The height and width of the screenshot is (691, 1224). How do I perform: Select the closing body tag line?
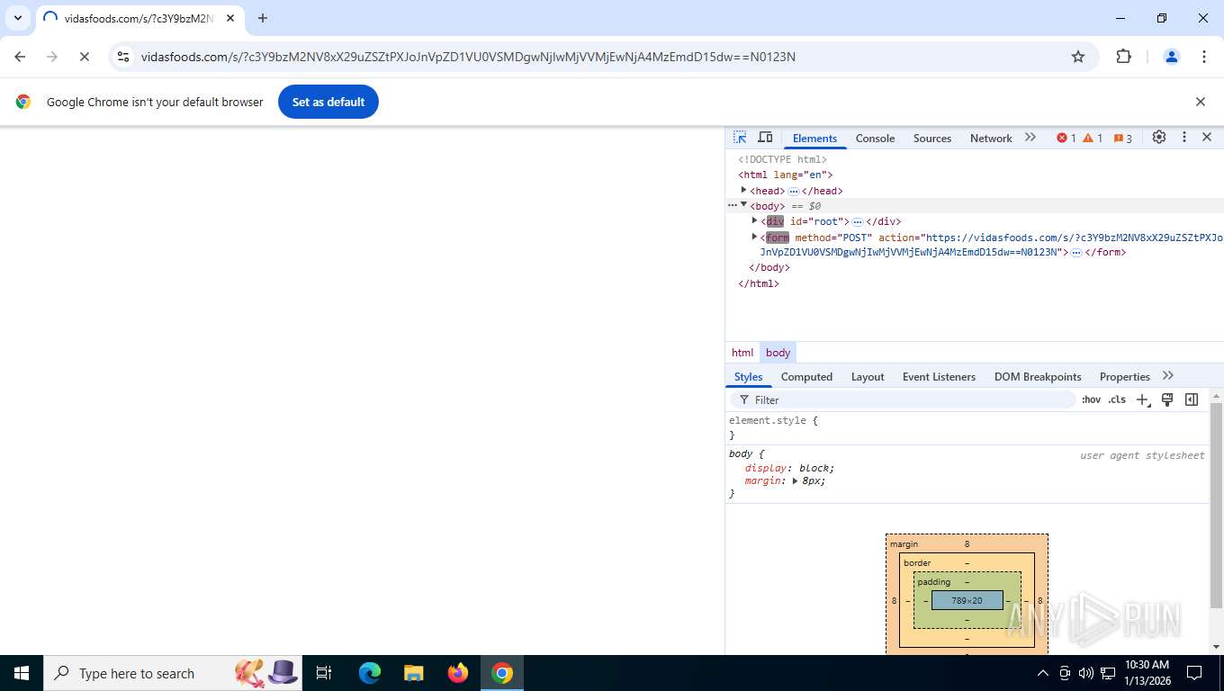[769, 267]
